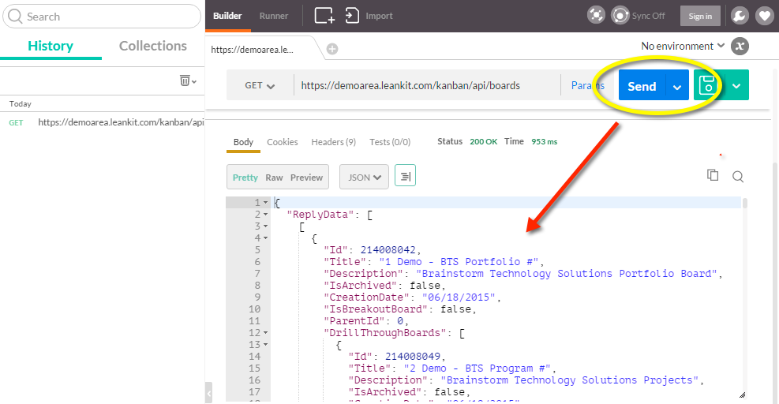The image size is (779, 404).
Task: Open the No environment dropdown
Action: (x=683, y=47)
